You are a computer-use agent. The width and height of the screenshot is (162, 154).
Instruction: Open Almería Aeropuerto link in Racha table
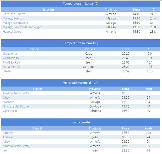coord(16,146)
